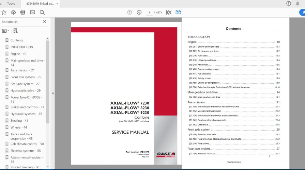Click [14.100] Main gearbox and drive entry
The width and height of the screenshot is (305, 170).
pos(234,97)
